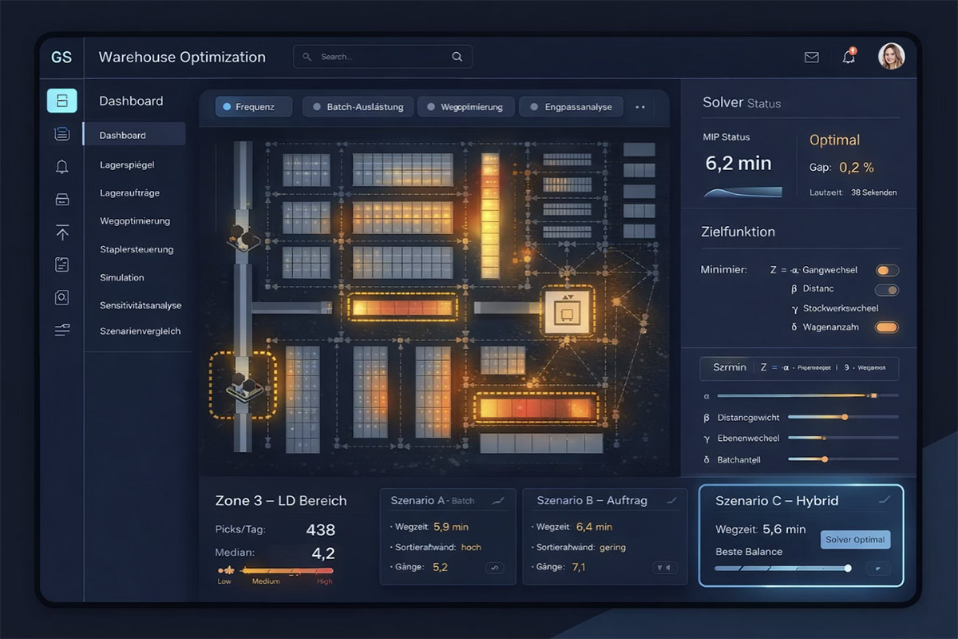Image resolution: width=958 pixels, height=639 pixels.
Task: Open the stacked documents sidebar icon
Action: click(x=61, y=134)
